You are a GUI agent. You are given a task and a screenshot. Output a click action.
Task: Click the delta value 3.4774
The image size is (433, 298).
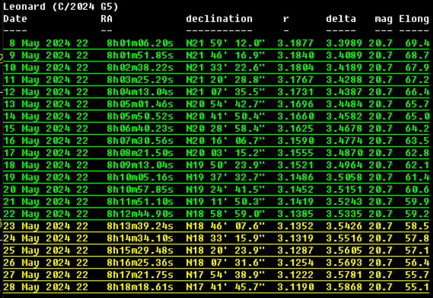[x=344, y=141]
